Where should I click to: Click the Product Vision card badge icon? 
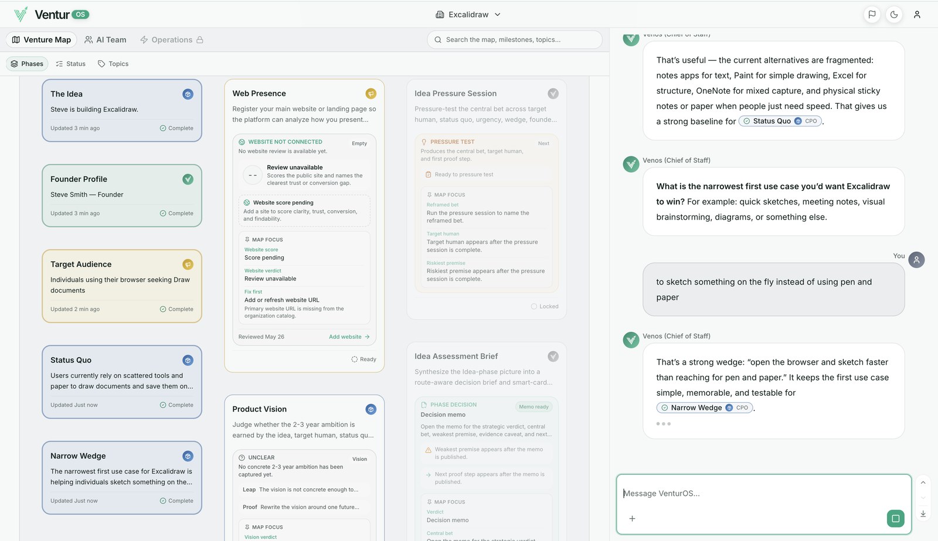click(x=371, y=409)
